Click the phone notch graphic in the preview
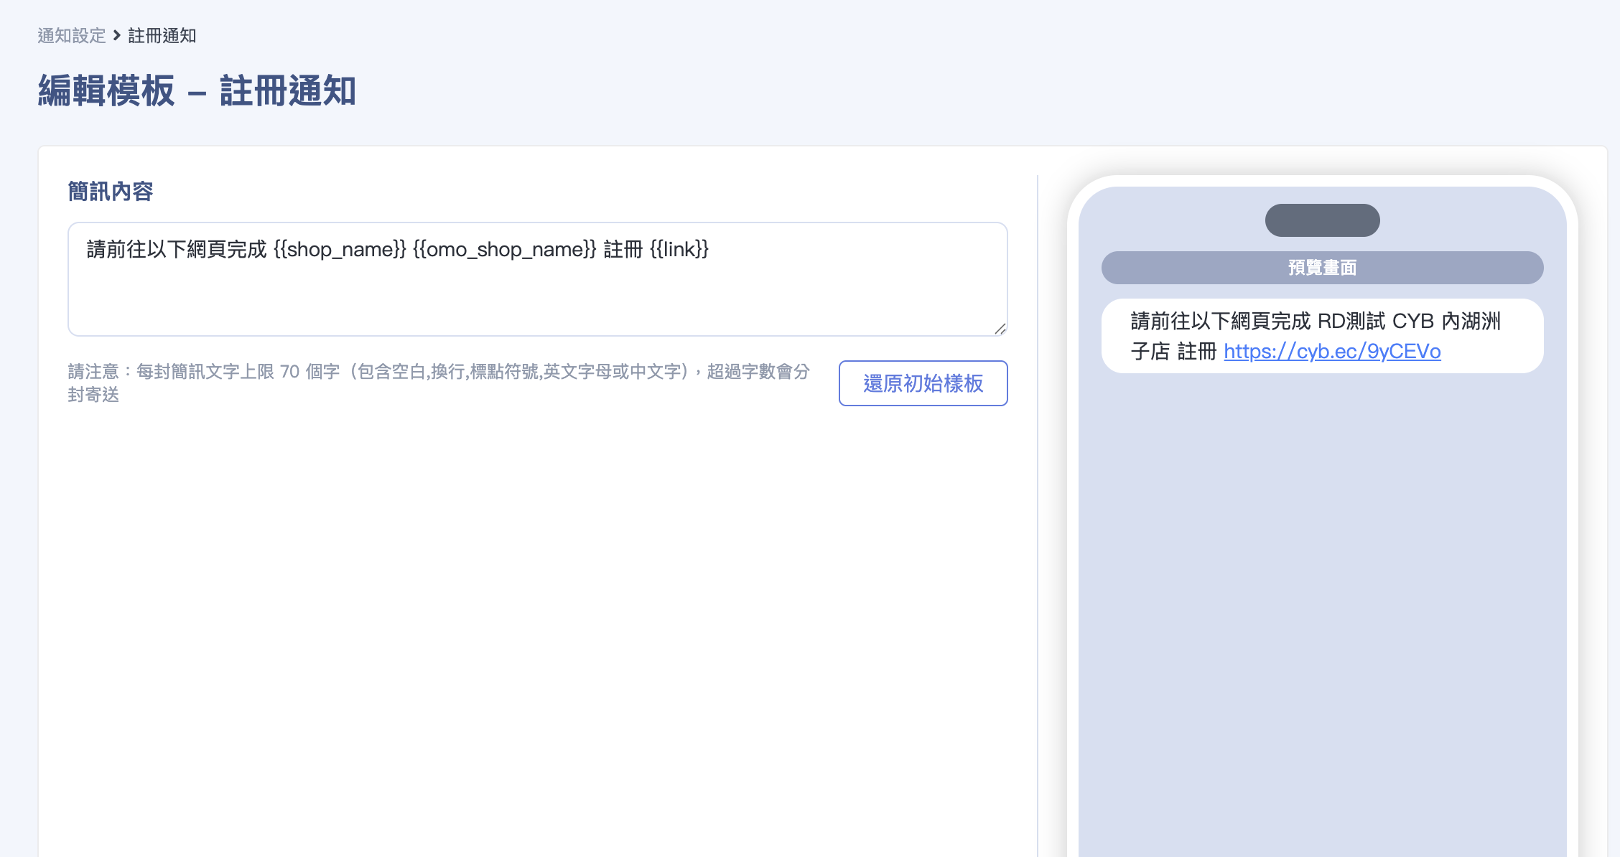Image resolution: width=1620 pixels, height=857 pixels. pyautogui.click(x=1322, y=220)
